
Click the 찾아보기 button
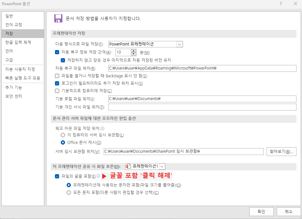tap(282, 151)
